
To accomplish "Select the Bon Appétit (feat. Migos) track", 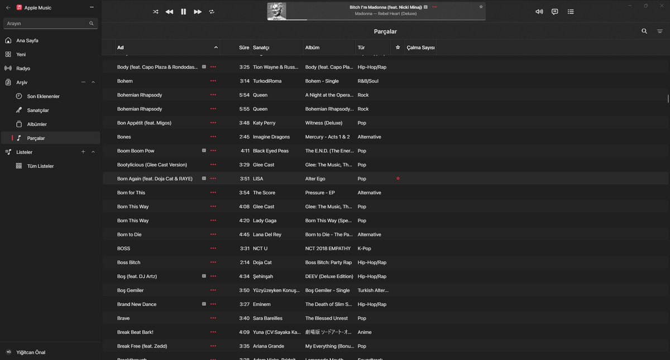I will point(144,123).
